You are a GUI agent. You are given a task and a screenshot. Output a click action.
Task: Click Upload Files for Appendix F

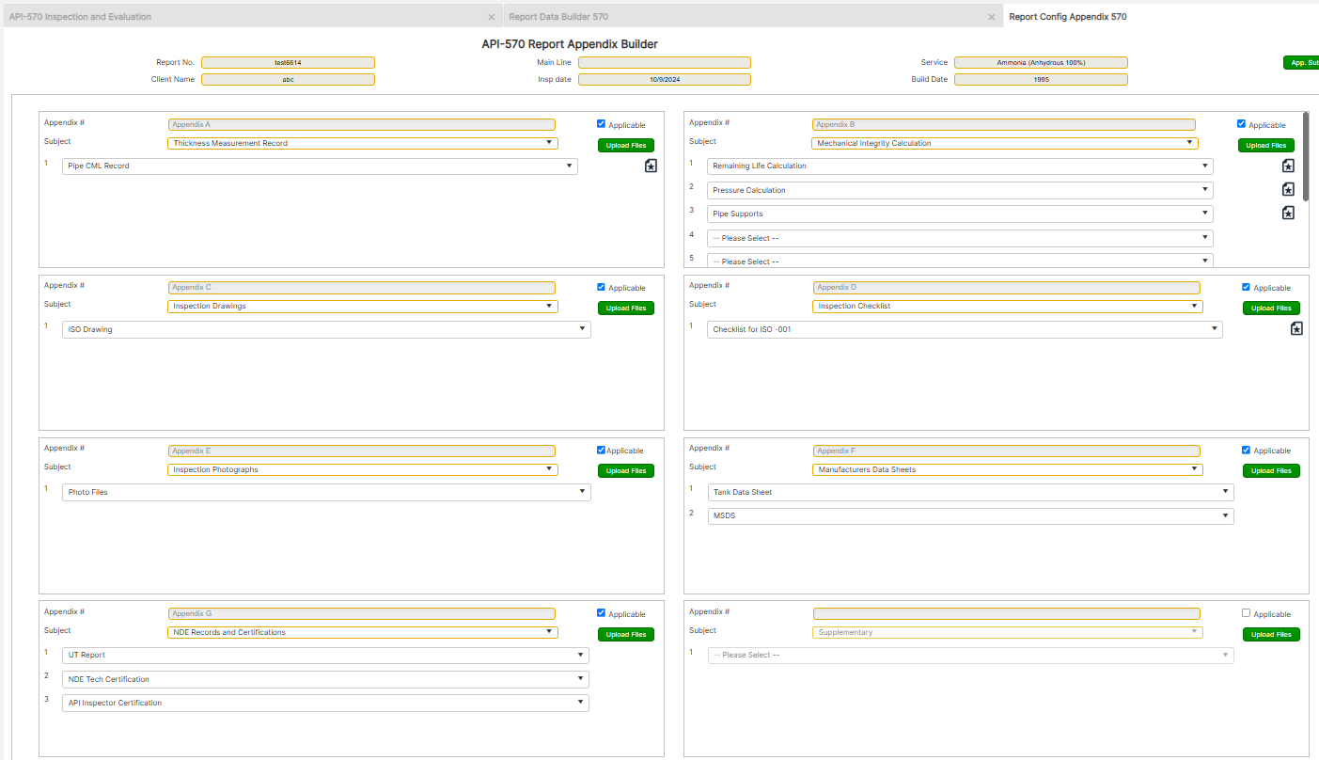(x=1271, y=470)
